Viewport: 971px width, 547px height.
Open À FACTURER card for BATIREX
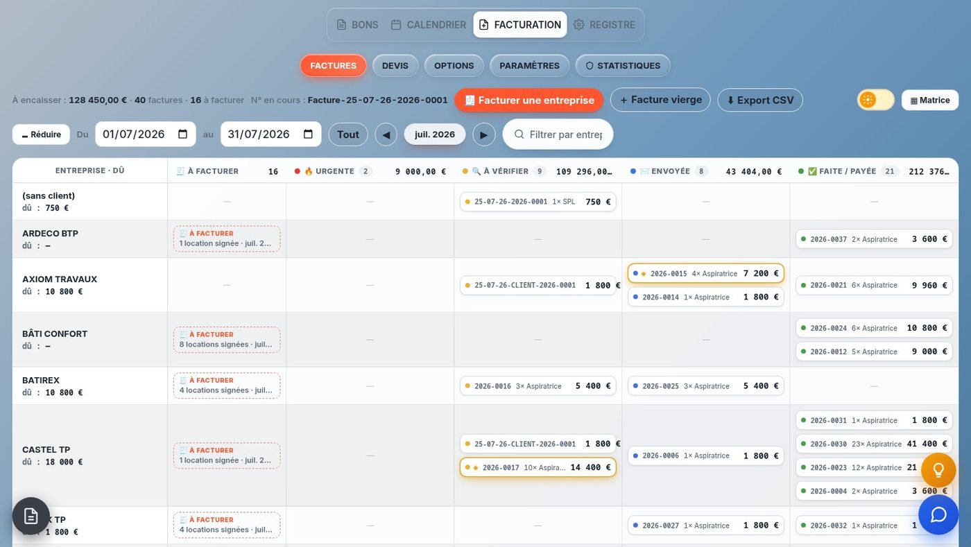pos(227,385)
